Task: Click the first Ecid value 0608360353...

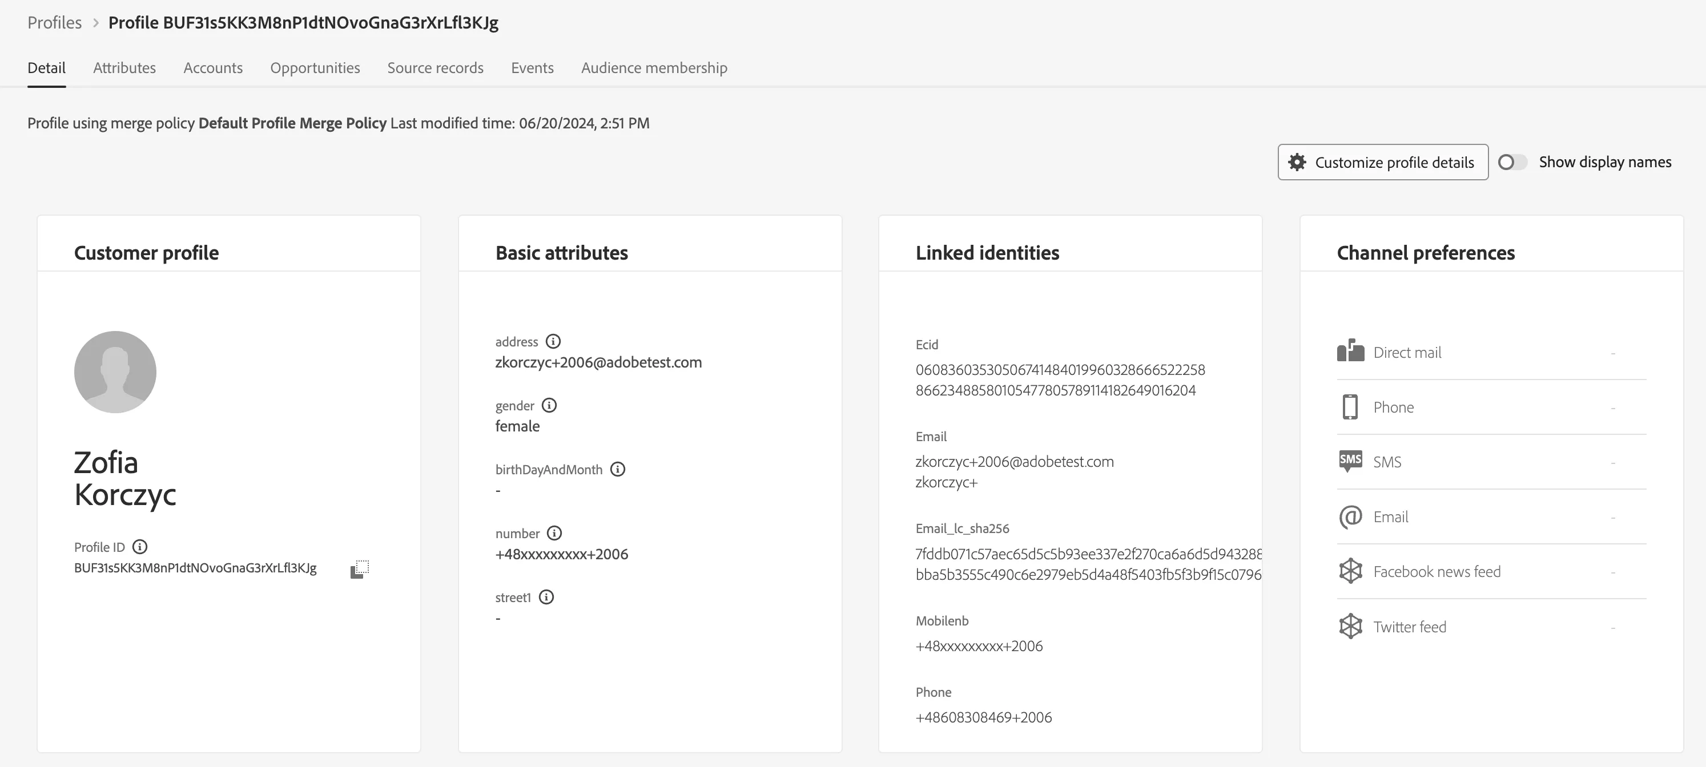Action: (1060, 370)
